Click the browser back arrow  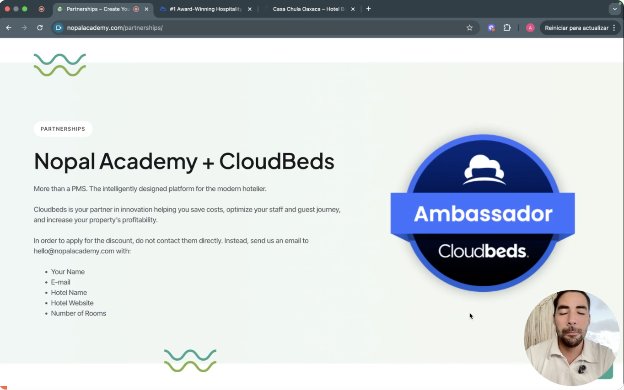click(x=9, y=28)
